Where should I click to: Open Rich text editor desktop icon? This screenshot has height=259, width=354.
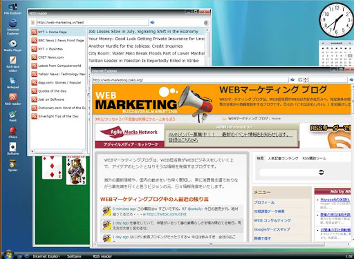[12, 64]
